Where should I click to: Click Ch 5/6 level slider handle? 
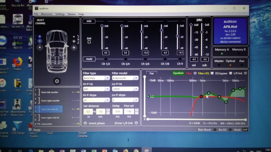141,31
